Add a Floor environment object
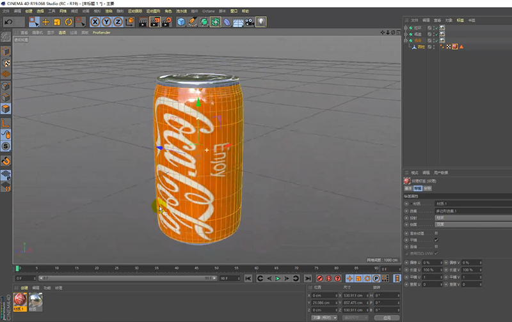 point(238,22)
